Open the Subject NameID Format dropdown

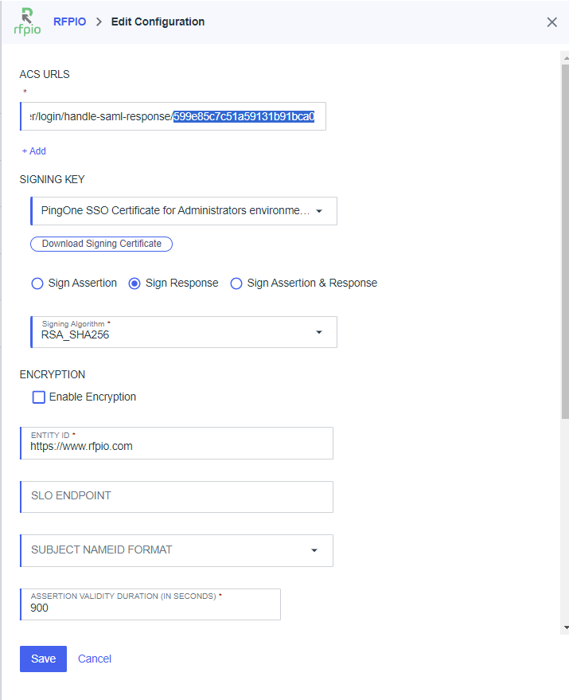(x=177, y=551)
